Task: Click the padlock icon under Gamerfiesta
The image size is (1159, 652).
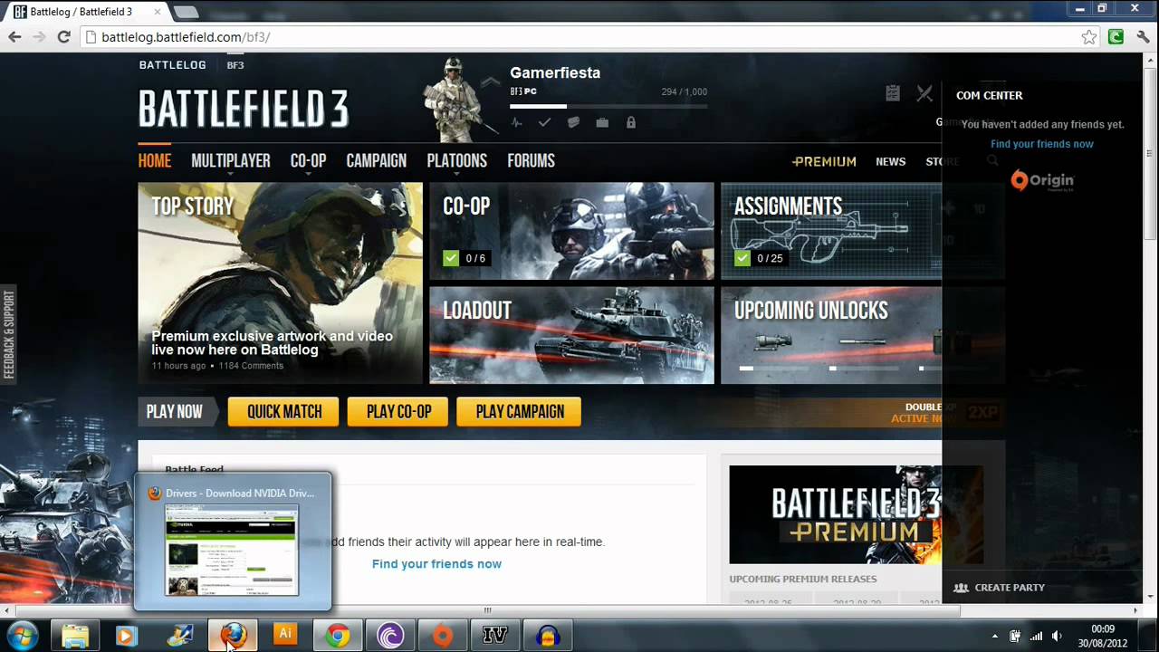Action: (x=631, y=122)
